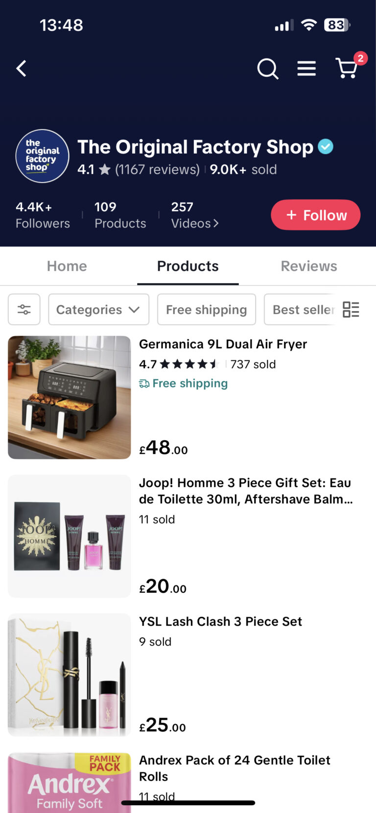The height and width of the screenshot is (813, 376).
Task: Switch to the Home tab
Action: [67, 266]
